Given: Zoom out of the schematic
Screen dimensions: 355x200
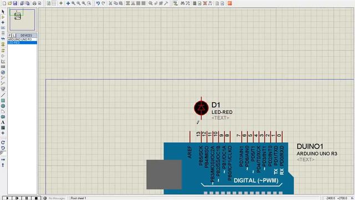Looking at the screenshot, I should pos(78,3).
